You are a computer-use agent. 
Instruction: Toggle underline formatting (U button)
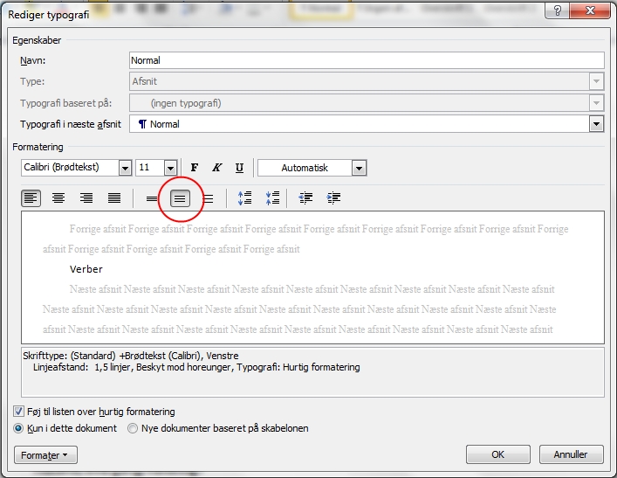(238, 168)
